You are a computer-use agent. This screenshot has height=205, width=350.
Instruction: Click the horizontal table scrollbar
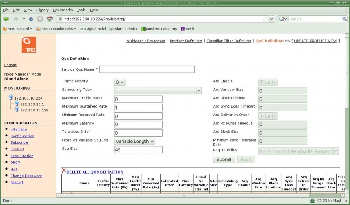[184, 195]
